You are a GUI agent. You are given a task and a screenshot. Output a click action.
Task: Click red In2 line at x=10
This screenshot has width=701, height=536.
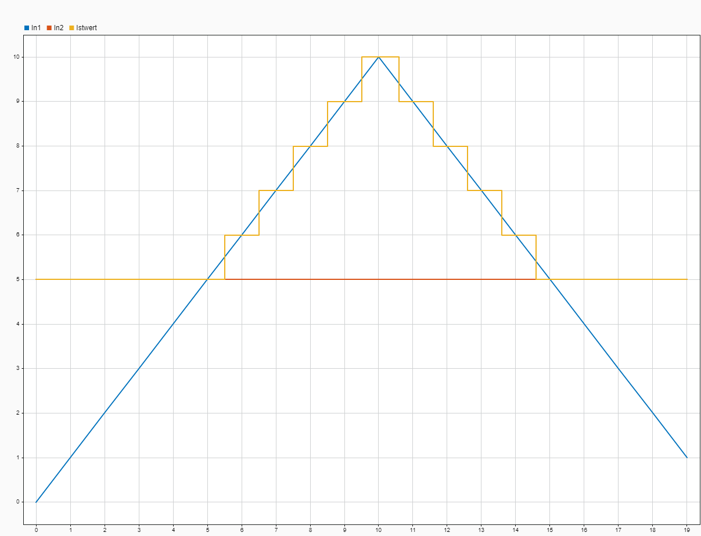379,279
